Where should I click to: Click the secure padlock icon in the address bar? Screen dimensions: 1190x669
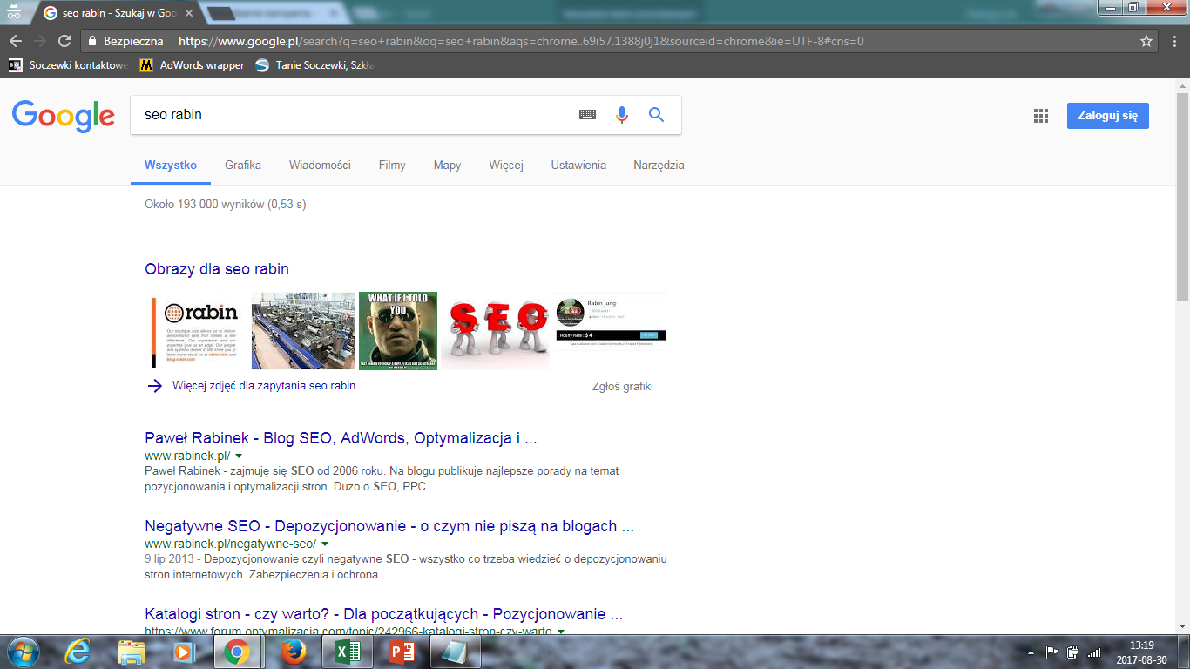pyautogui.click(x=92, y=41)
